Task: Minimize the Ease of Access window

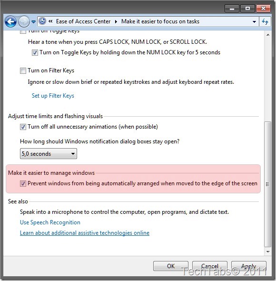Action: pyautogui.click(x=232, y=9)
